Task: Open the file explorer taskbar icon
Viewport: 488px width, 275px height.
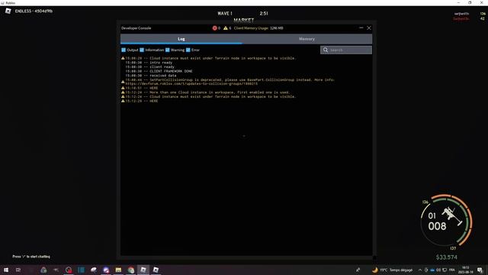Action: click(118, 270)
